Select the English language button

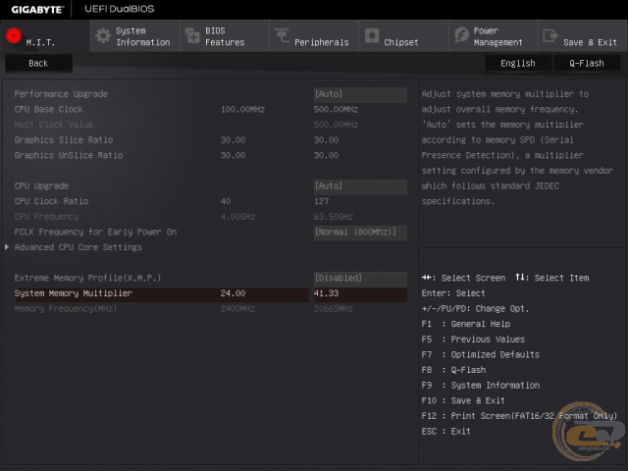pyautogui.click(x=517, y=63)
